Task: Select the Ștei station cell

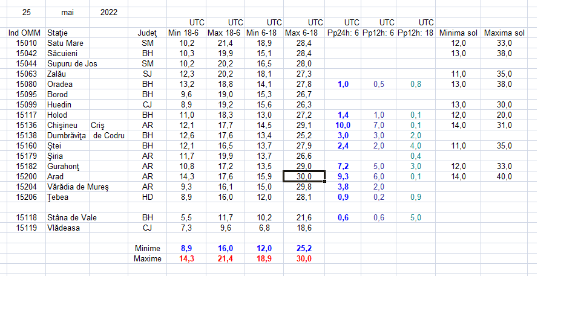Action: pyautogui.click(x=67, y=146)
